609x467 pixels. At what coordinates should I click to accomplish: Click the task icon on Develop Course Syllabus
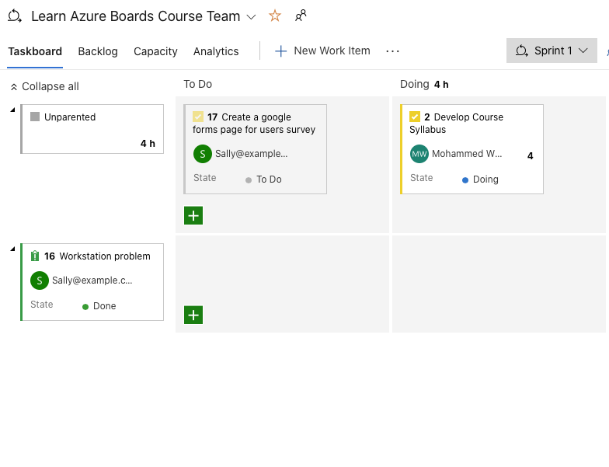415,117
